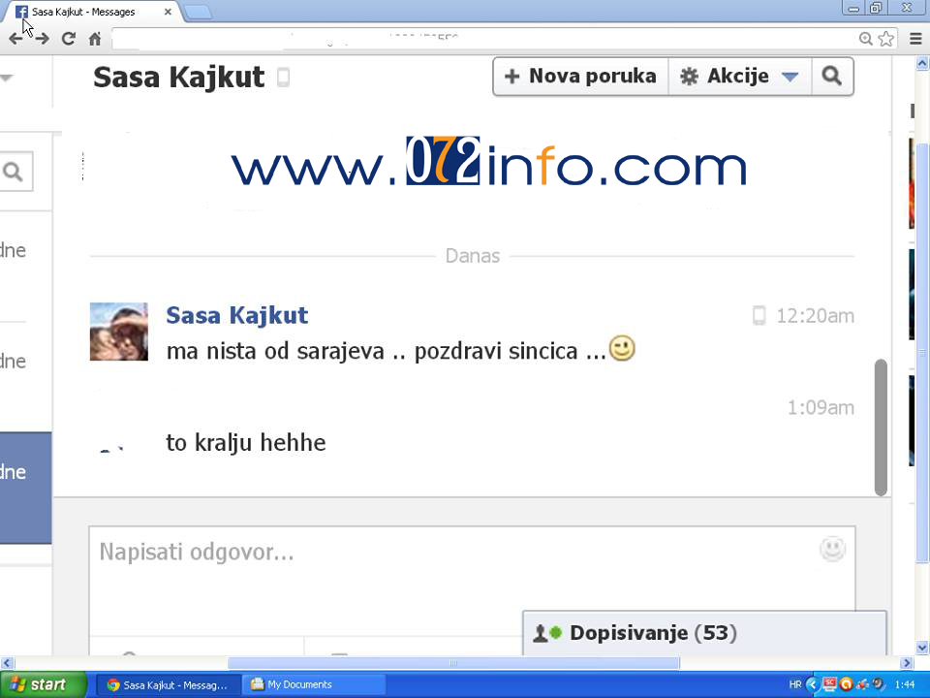
Task: Reload the page with the refresh icon
Action: tap(68, 39)
